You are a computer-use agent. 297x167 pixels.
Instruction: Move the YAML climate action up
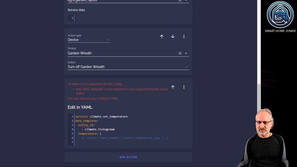173,87
